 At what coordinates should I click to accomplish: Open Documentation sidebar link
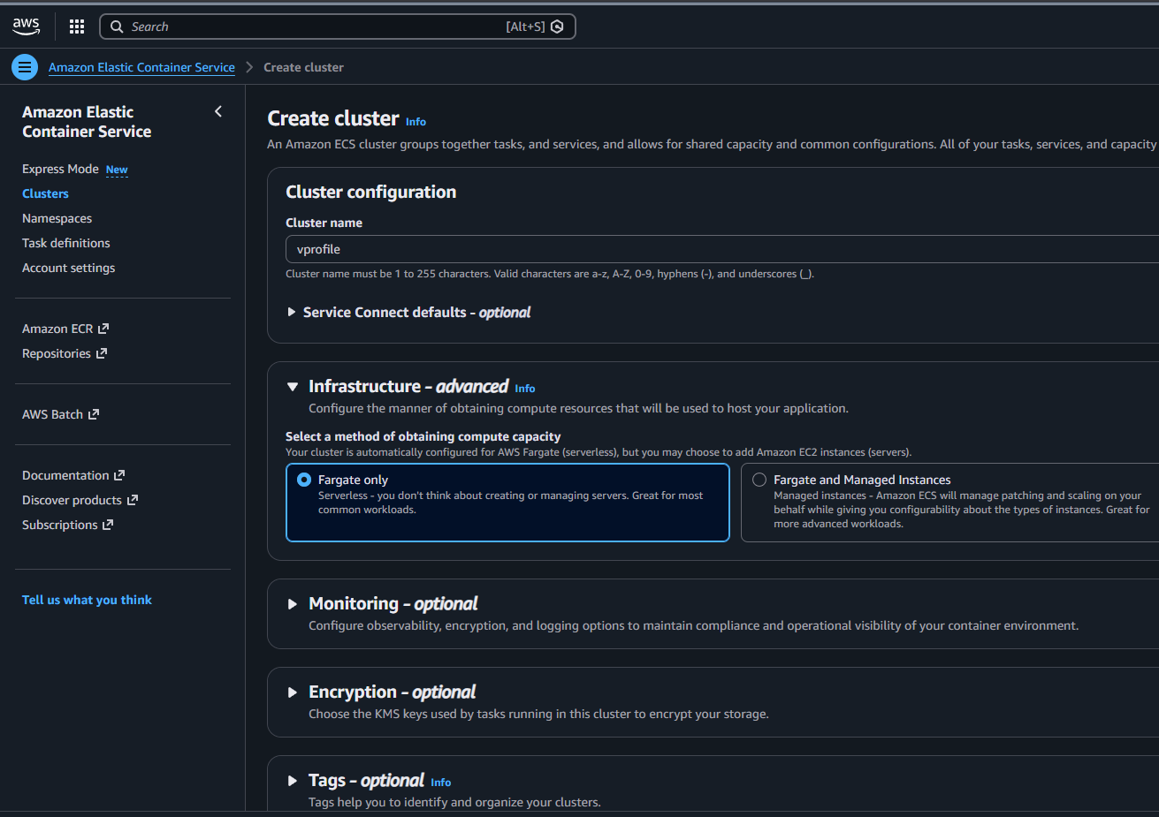65,475
